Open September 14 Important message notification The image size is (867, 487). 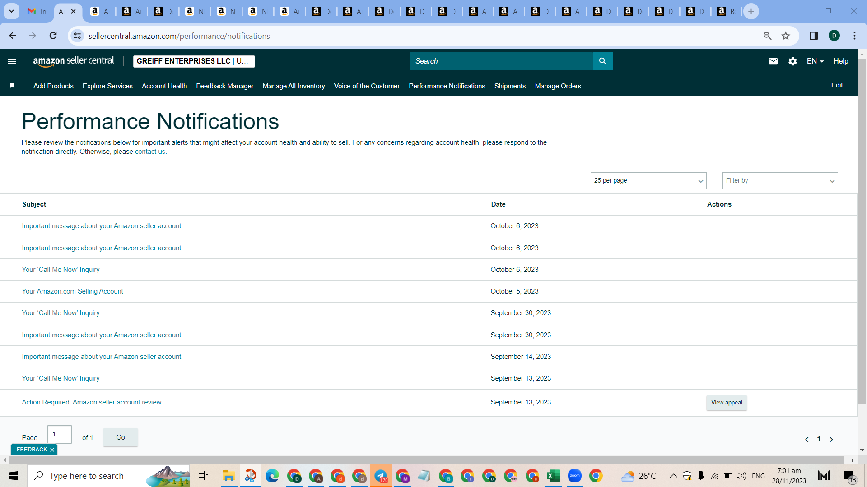[x=101, y=357]
